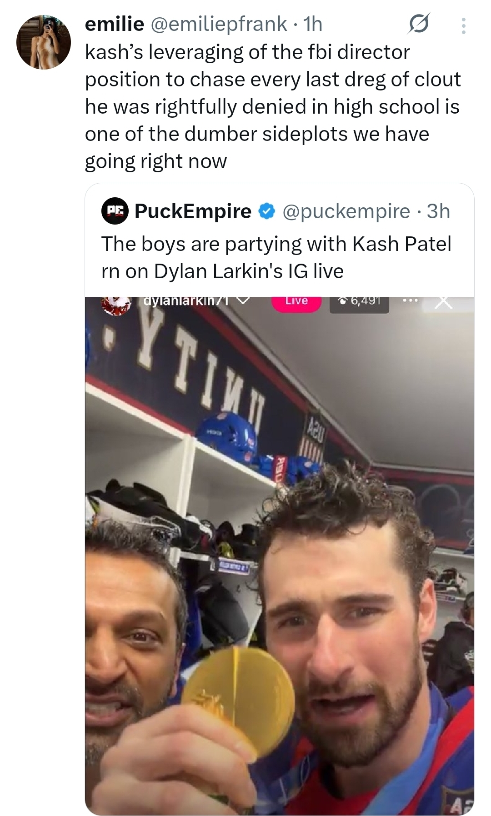Click PuckEmpire's blue verified badge

pyautogui.click(x=266, y=211)
